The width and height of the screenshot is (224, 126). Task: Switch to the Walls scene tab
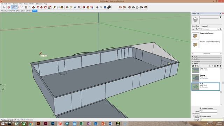pos(14,11)
